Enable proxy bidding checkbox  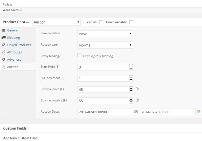click(79, 55)
